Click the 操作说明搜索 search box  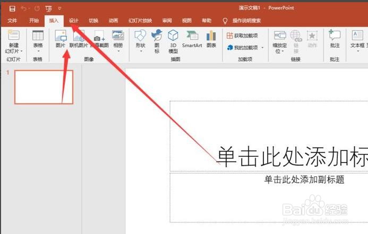click(x=246, y=21)
